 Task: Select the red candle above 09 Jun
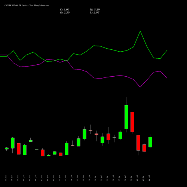(x=19, y=149)
